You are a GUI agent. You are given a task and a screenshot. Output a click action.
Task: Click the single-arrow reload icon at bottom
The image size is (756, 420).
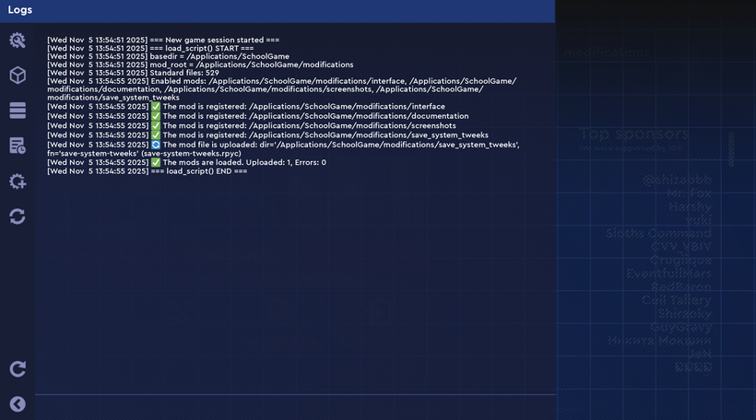pyautogui.click(x=17, y=369)
